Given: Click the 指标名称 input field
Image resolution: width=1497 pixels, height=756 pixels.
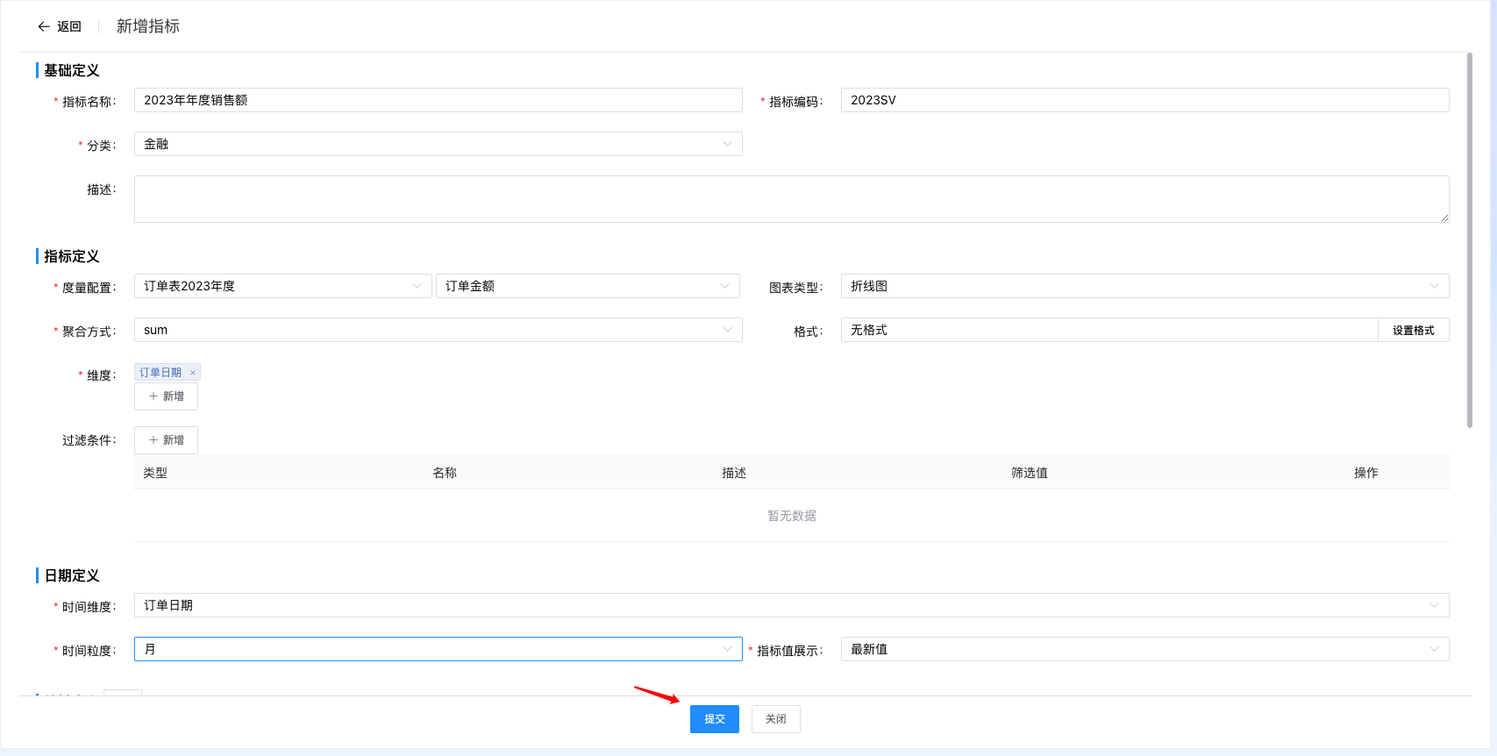Looking at the screenshot, I should [x=438, y=100].
